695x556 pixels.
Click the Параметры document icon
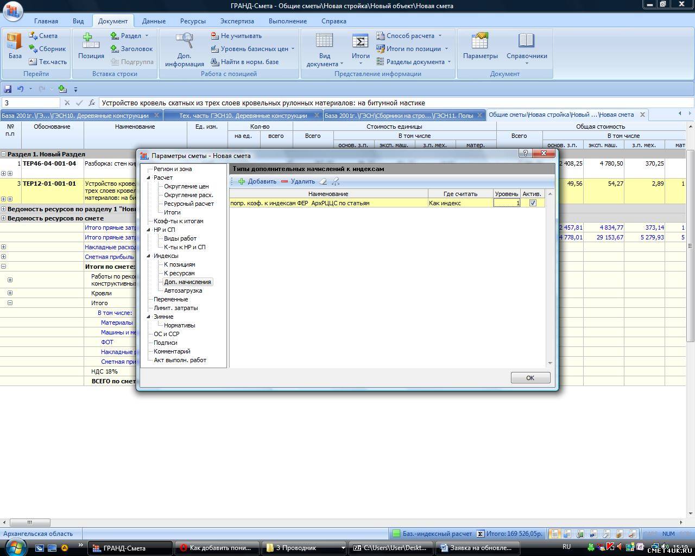[480, 46]
